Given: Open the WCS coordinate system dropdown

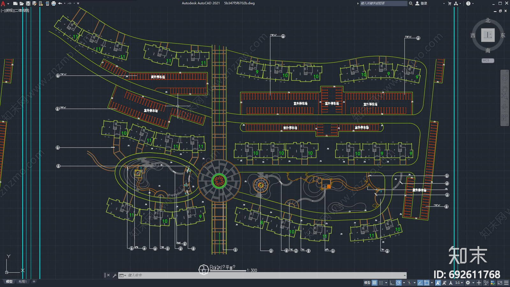Looking at the screenshot, I should (x=488, y=60).
